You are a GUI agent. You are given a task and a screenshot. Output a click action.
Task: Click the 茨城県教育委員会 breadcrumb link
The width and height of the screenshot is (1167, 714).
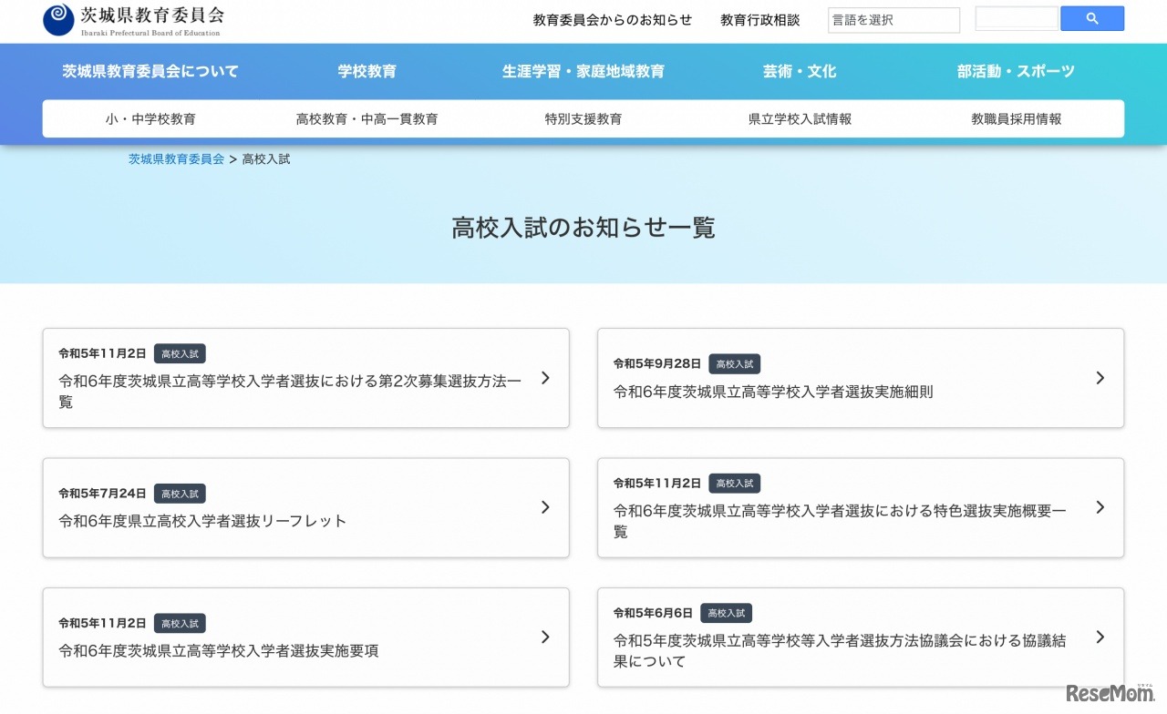[176, 158]
